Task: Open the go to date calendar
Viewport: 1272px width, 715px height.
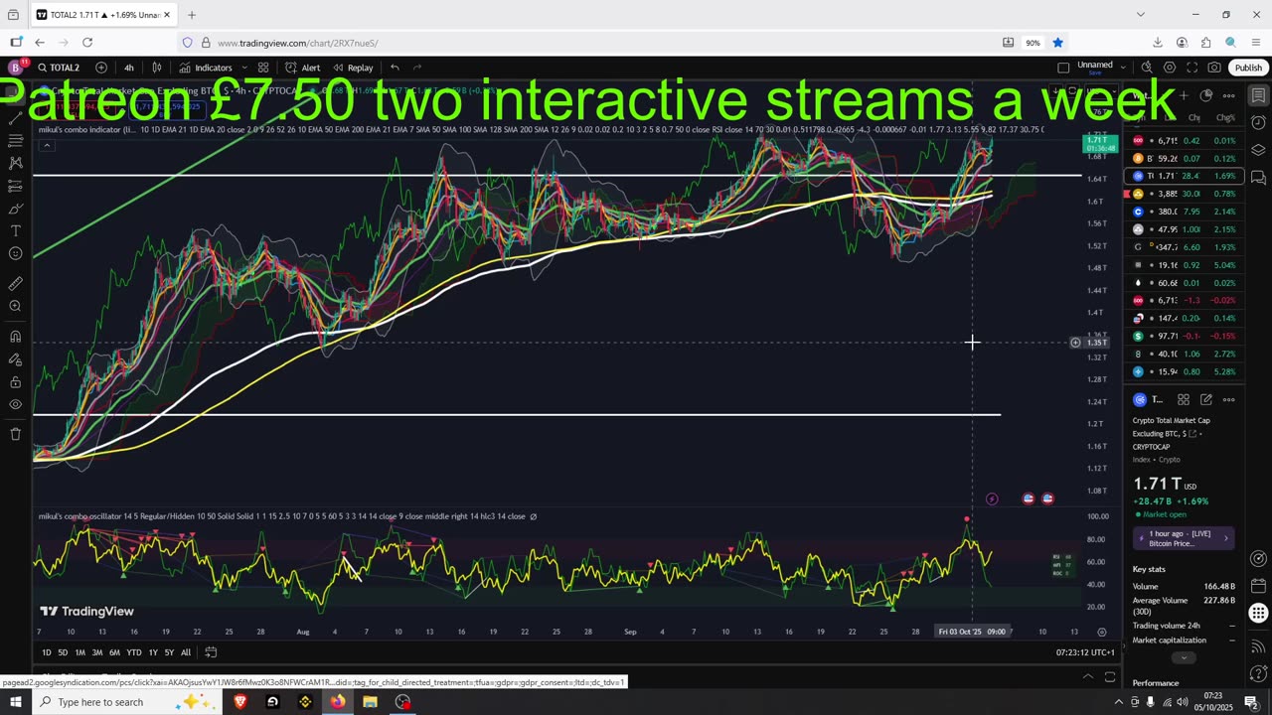Action: (x=211, y=652)
